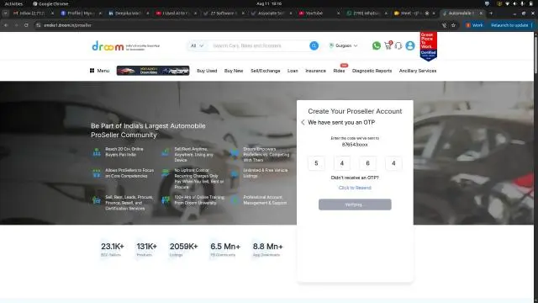538x303 pixels.
Task: Click the Allows ProSellers to Focus icon
Action: tap(97, 173)
